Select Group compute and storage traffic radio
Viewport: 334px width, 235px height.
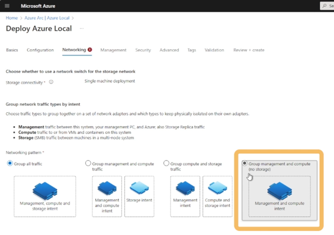click(x=166, y=163)
